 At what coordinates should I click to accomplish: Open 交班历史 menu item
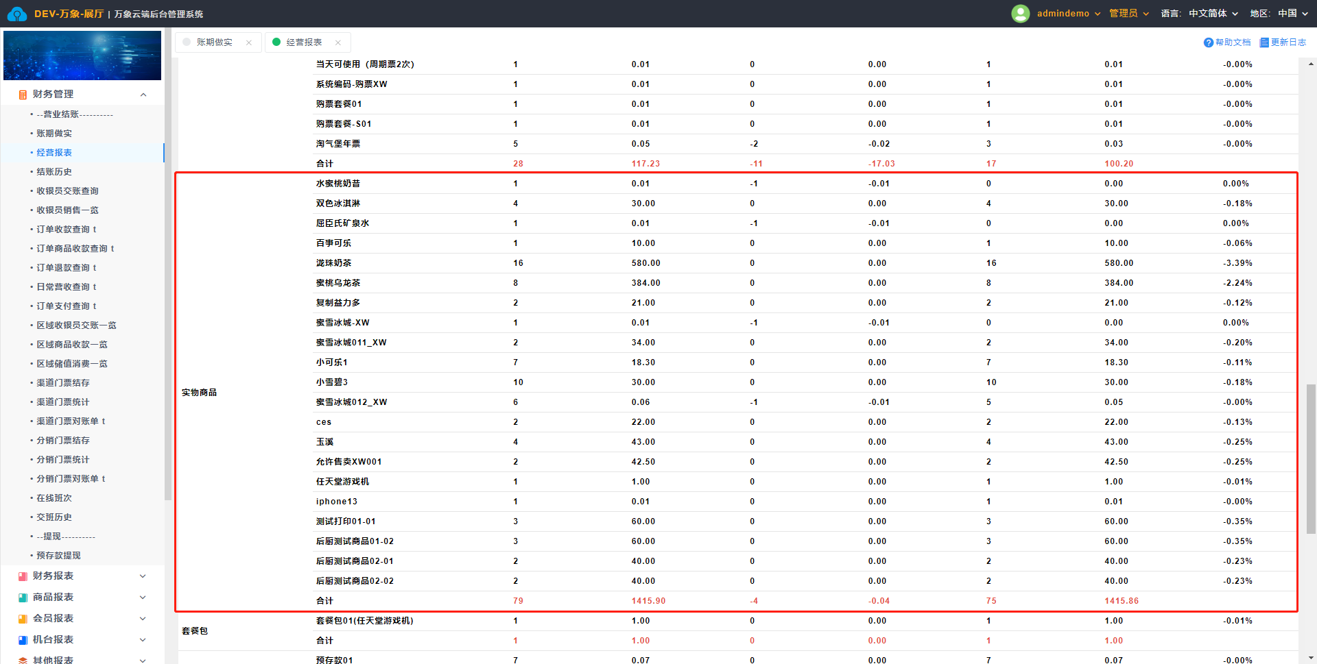(54, 517)
